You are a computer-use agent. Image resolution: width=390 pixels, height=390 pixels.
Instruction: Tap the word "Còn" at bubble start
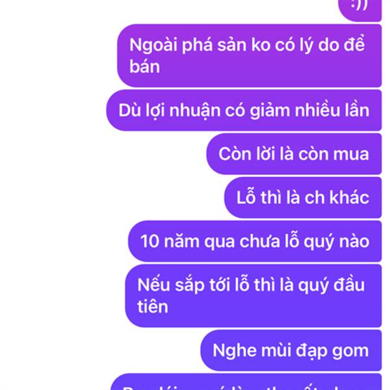click(235, 153)
